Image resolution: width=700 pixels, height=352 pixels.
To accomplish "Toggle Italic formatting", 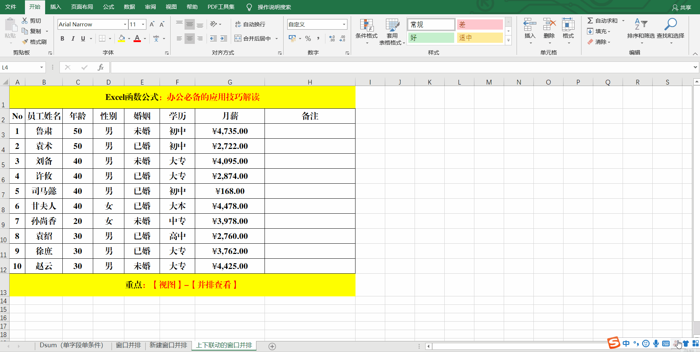I will 73,38.
